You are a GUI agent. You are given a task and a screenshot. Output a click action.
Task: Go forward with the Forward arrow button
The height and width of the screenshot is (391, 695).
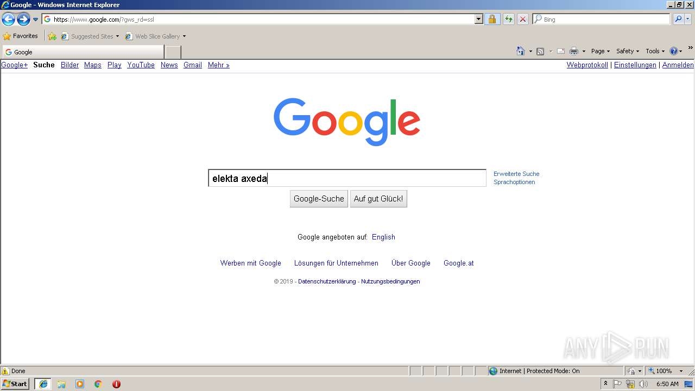pos(23,20)
